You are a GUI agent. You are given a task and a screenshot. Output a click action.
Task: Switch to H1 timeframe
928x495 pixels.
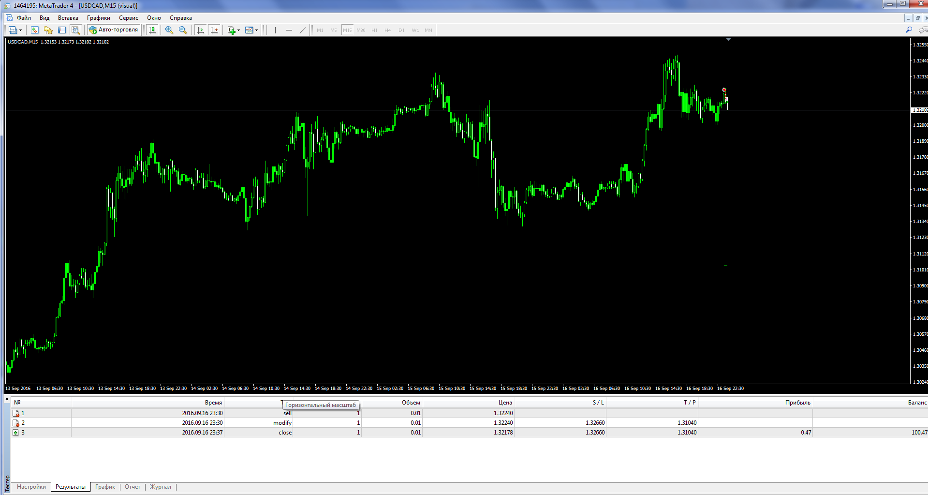click(374, 30)
